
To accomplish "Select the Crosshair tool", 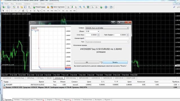I will pos(7,11).
